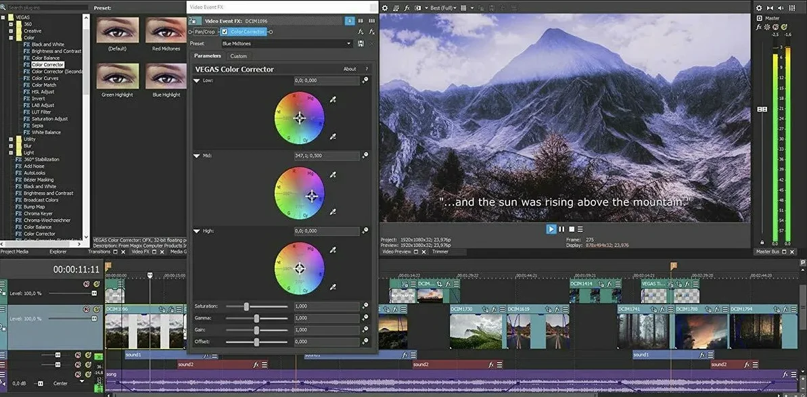Switch to the Custom tab

238,56
